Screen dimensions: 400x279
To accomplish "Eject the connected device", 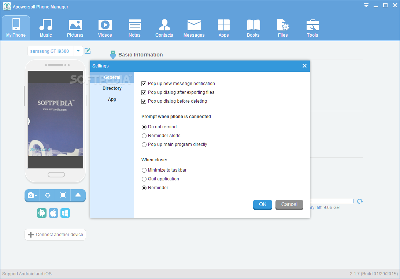I will (x=78, y=195).
